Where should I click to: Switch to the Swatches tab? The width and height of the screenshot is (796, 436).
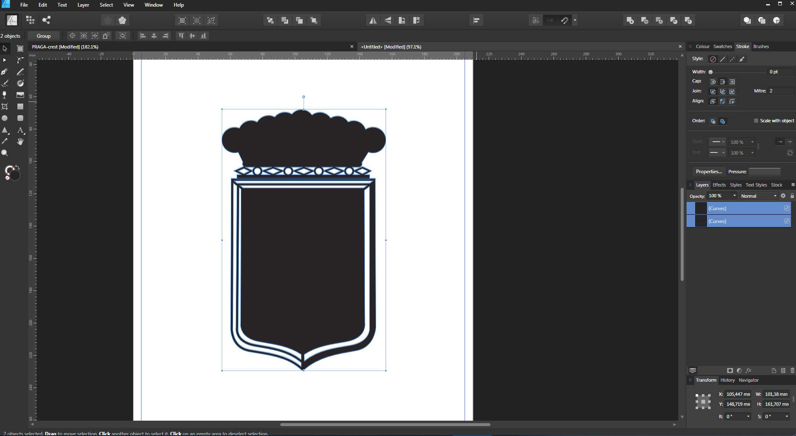pyautogui.click(x=722, y=46)
